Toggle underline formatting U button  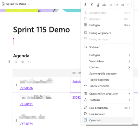pos(98,5)
